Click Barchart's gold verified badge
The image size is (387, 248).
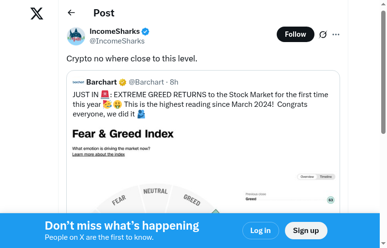123,82
